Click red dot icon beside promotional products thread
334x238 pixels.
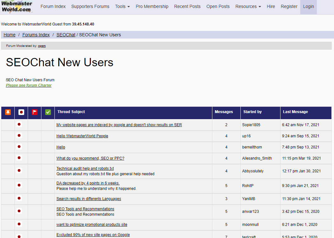coord(19,224)
